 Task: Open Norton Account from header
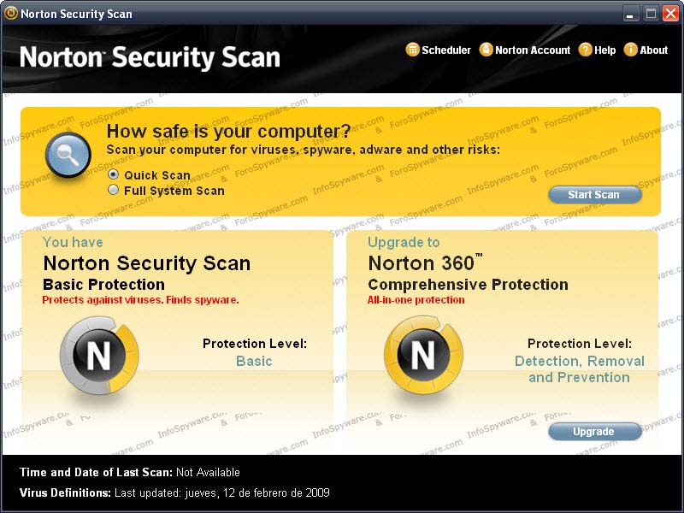(x=533, y=50)
